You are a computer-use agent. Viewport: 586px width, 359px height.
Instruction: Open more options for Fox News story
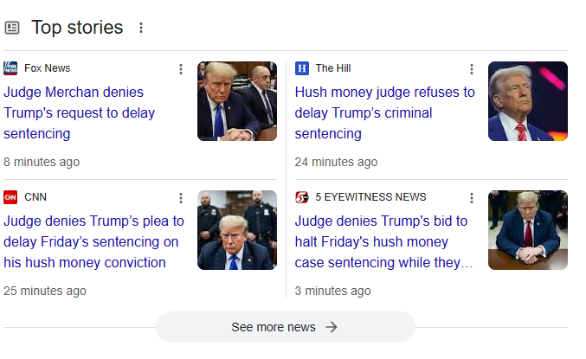(181, 69)
